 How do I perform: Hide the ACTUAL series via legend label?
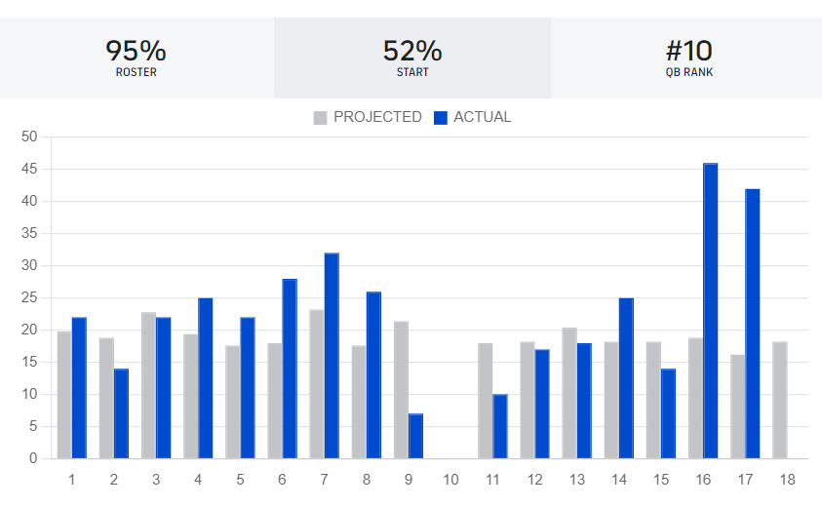click(482, 117)
